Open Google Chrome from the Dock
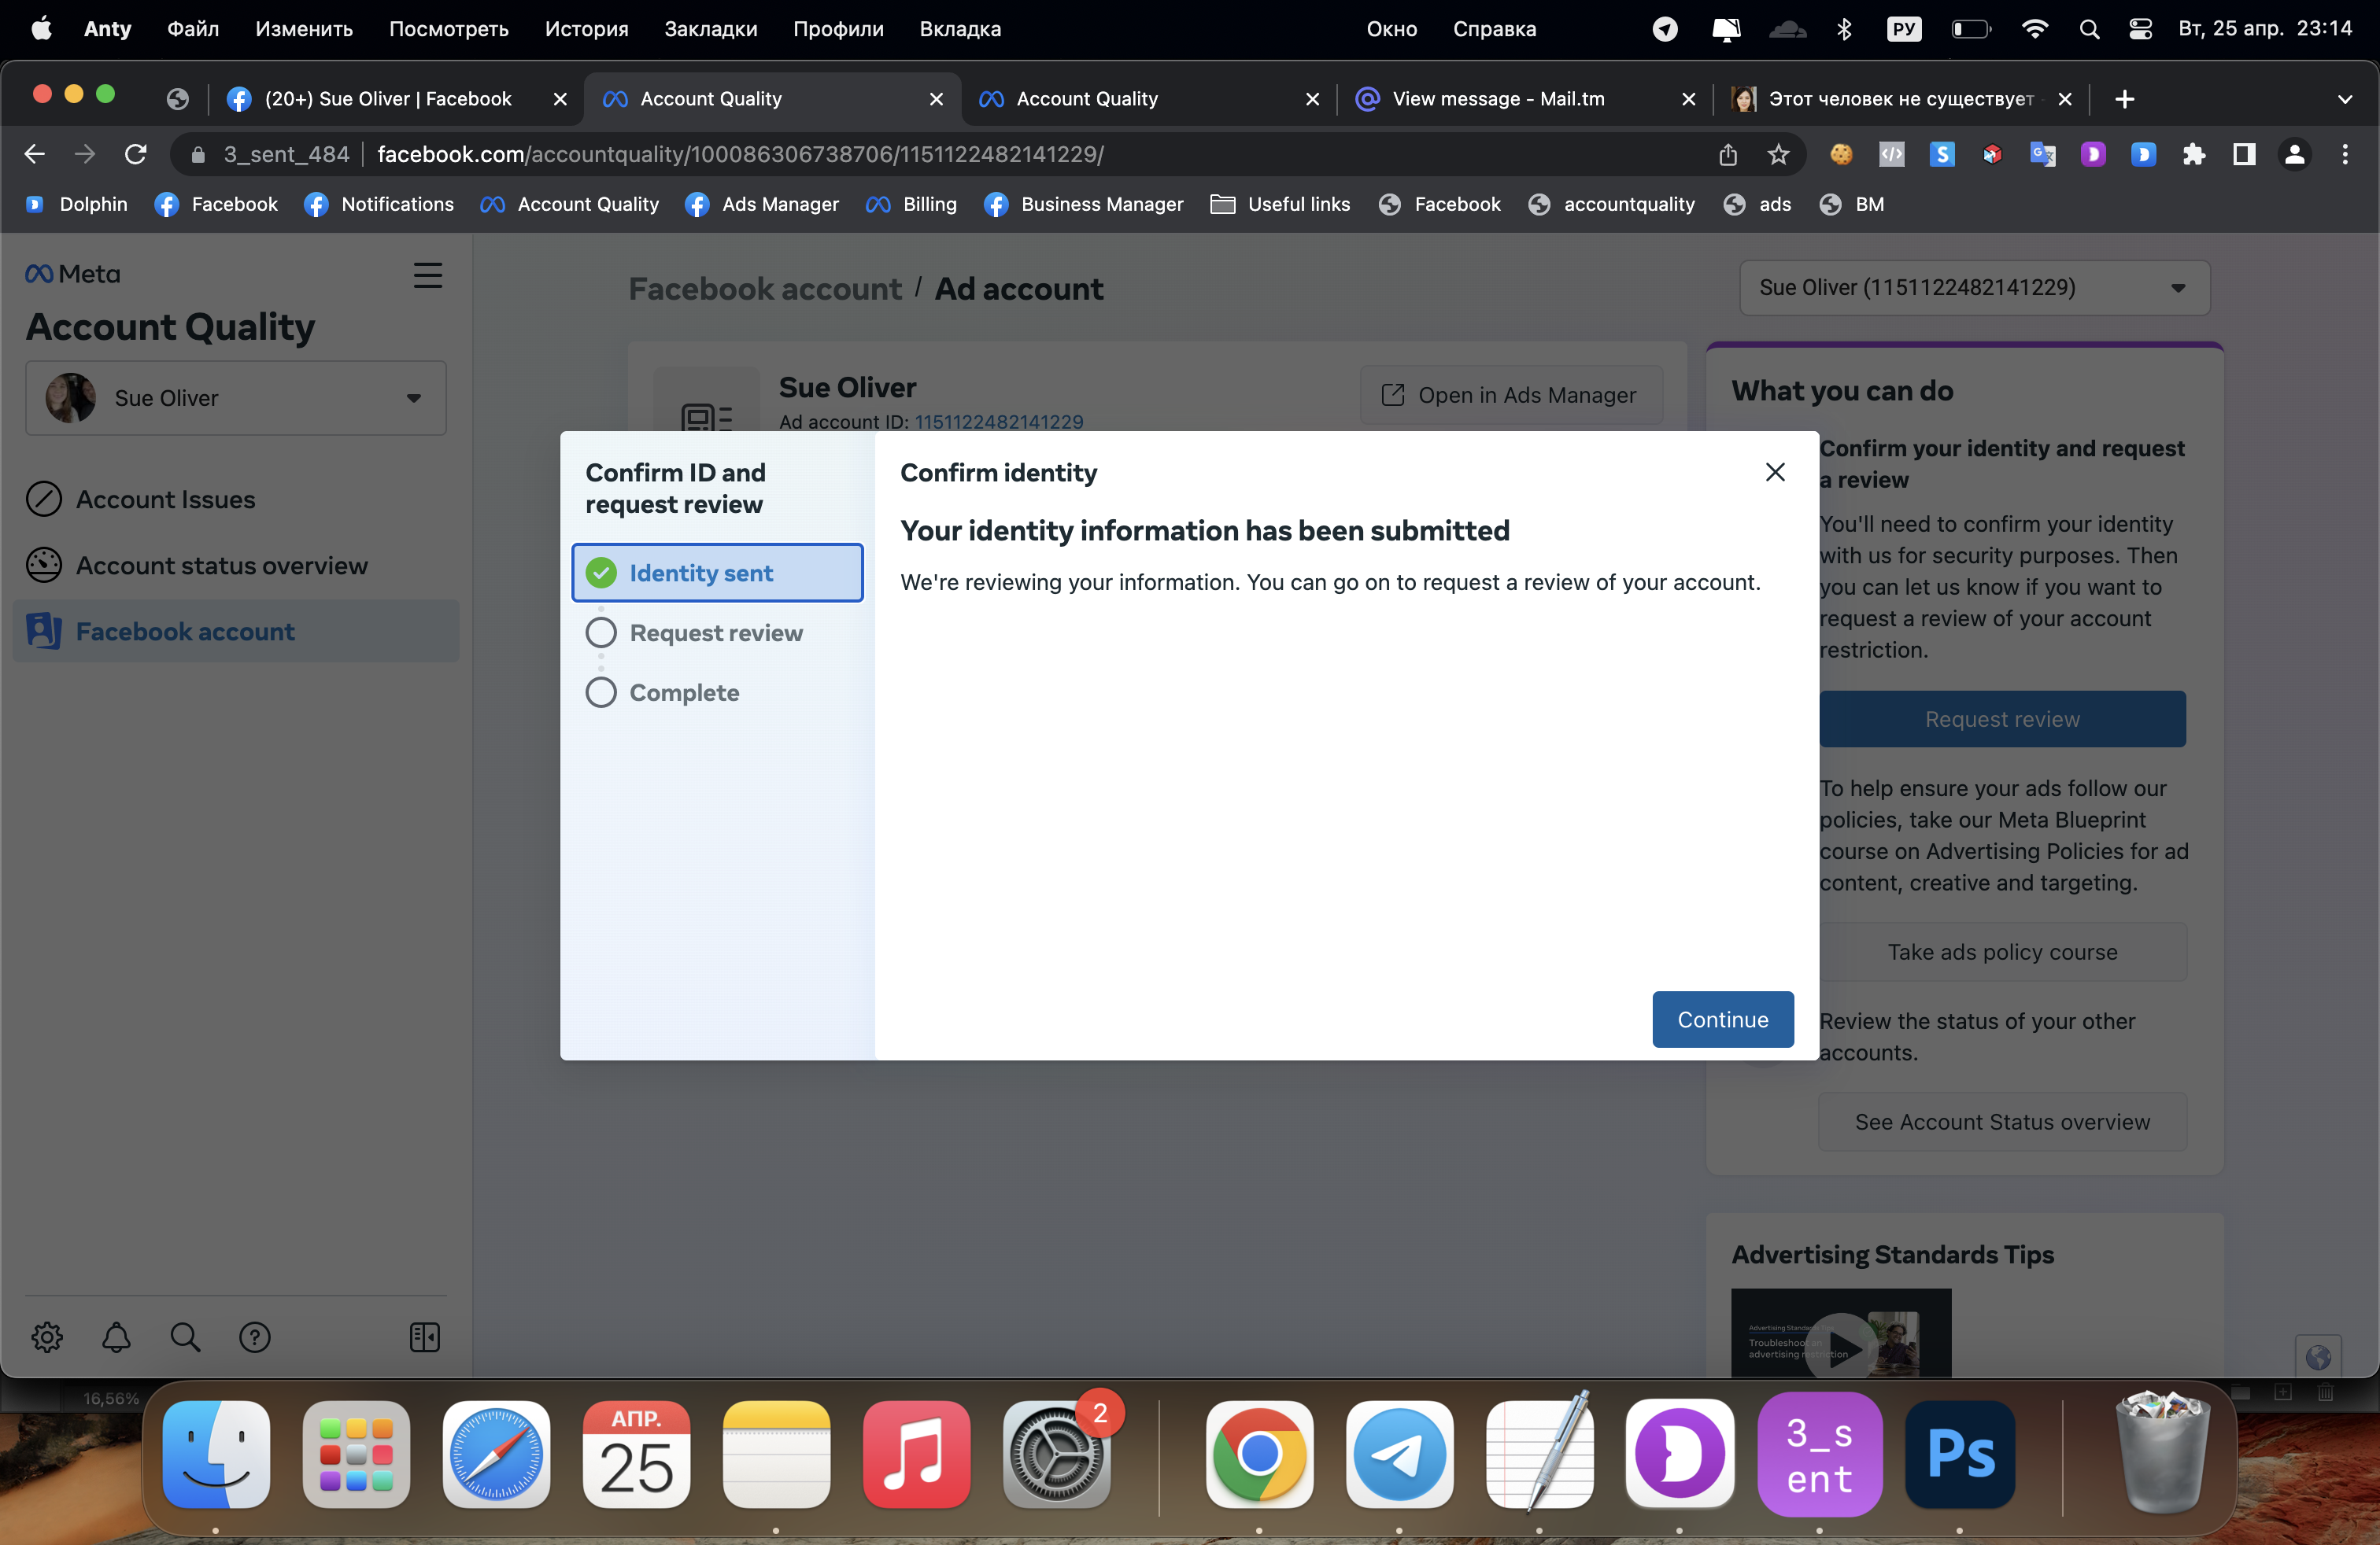 coord(1259,1454)
